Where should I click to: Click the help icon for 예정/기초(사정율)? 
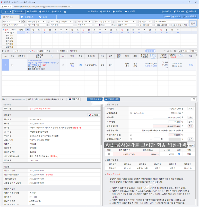(131, 135)
